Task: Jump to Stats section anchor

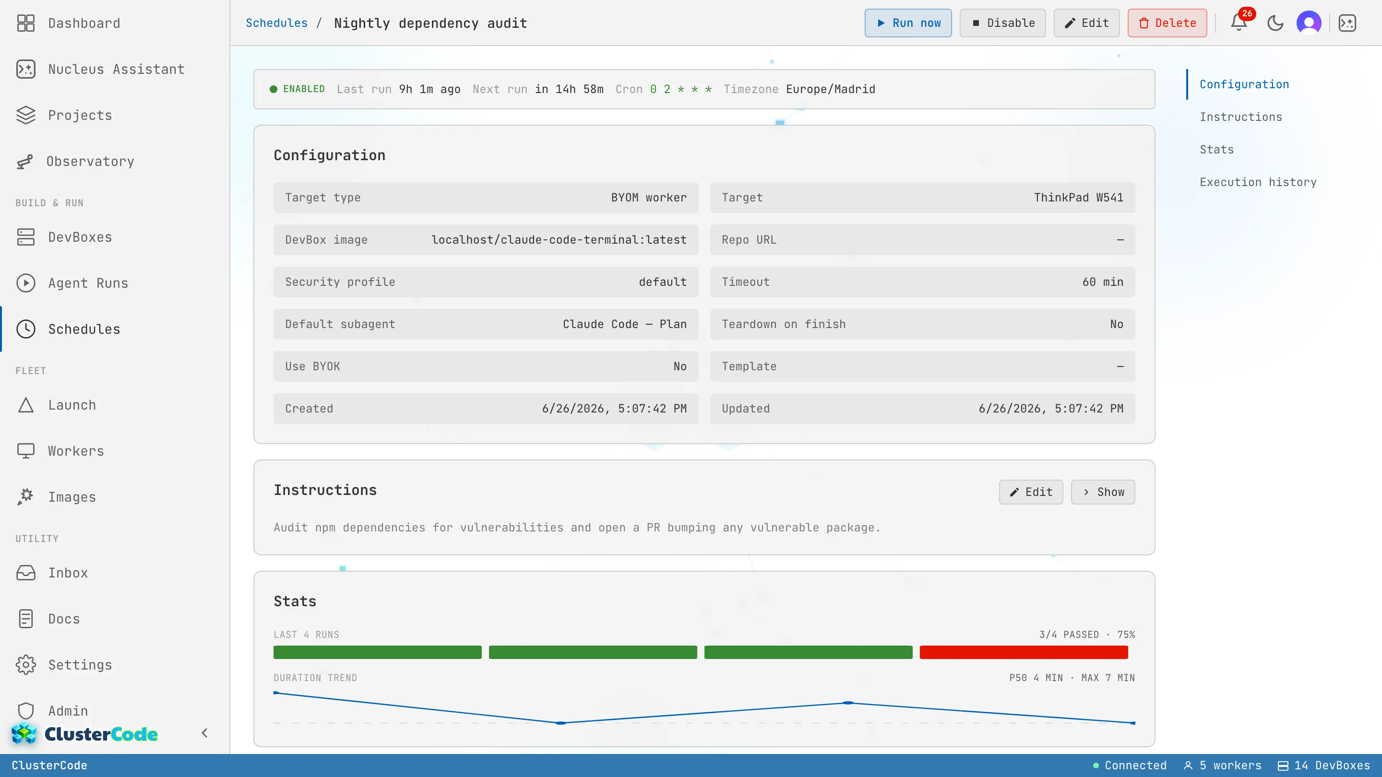Action: (x=1217, y=150)
